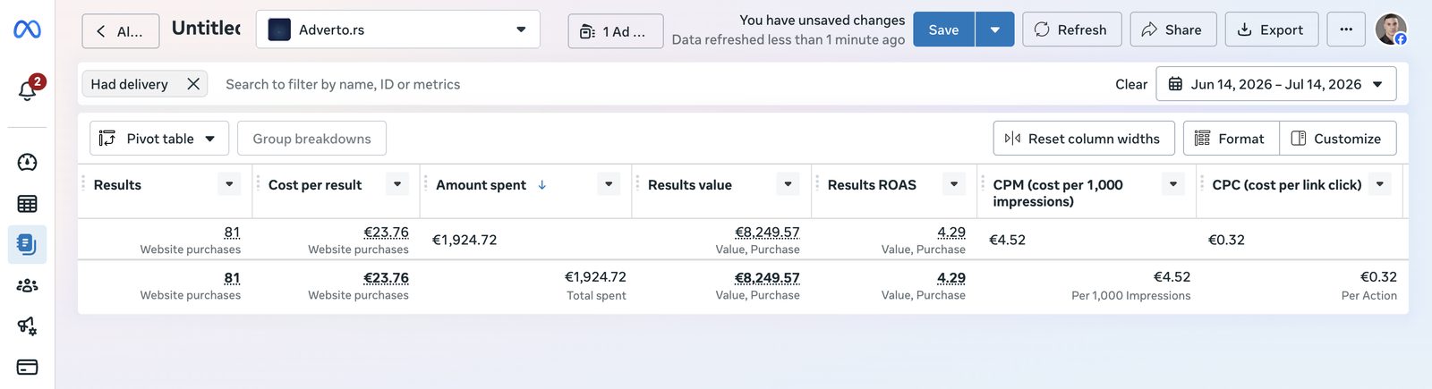
Task: Sort by Amount spent column header
Action: [482, 185]
